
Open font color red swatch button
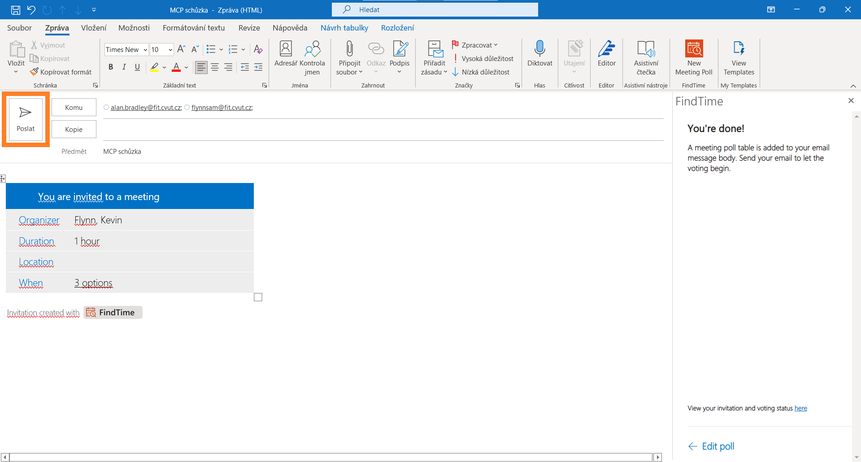point(176,67)
